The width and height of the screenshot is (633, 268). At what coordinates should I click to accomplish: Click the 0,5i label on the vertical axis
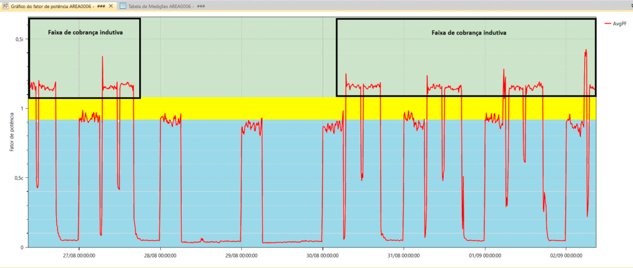(19, 39)
